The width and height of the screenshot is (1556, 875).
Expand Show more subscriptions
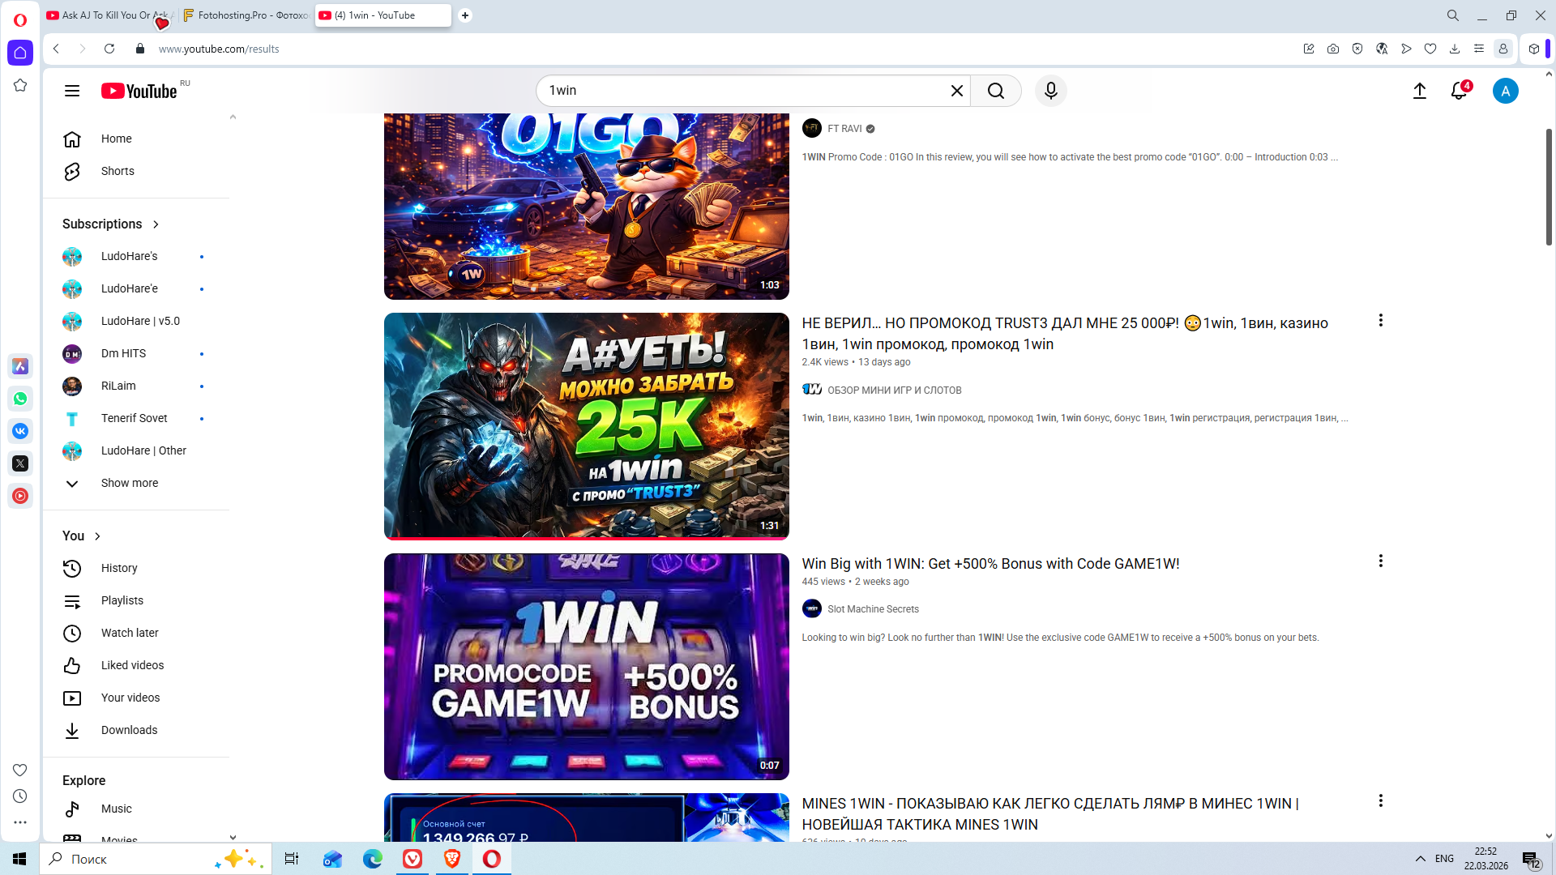pyautogui.click(x=130, y=483)
